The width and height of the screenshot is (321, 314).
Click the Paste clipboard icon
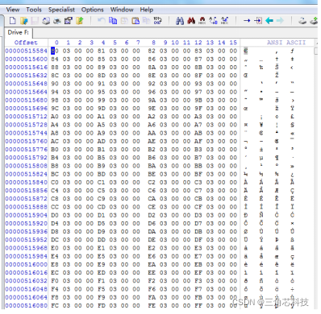tap(135, 21)
